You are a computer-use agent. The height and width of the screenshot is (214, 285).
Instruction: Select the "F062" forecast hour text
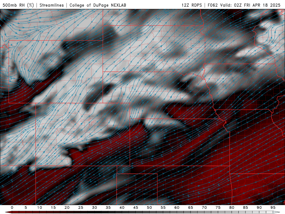[x=213, y=5]
